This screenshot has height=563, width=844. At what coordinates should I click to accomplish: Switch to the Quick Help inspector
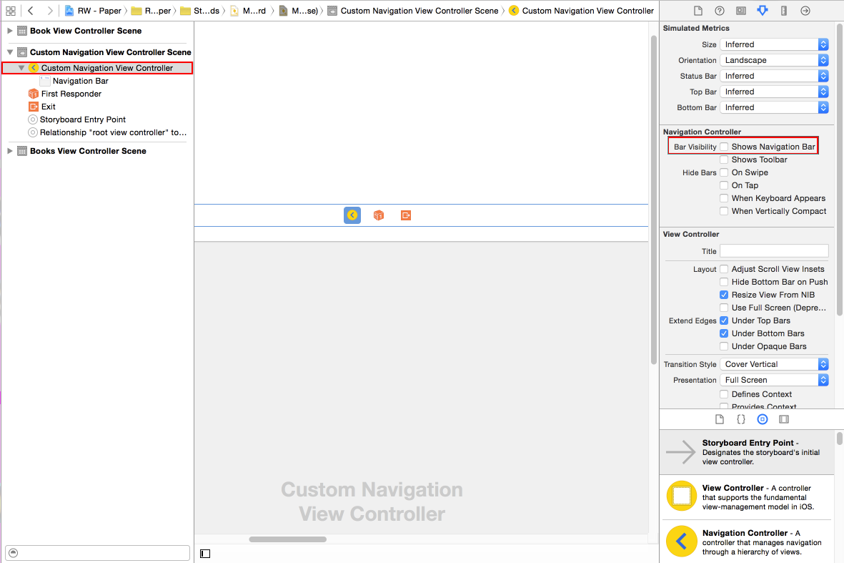pyautogui.click(x=720, y=11)
